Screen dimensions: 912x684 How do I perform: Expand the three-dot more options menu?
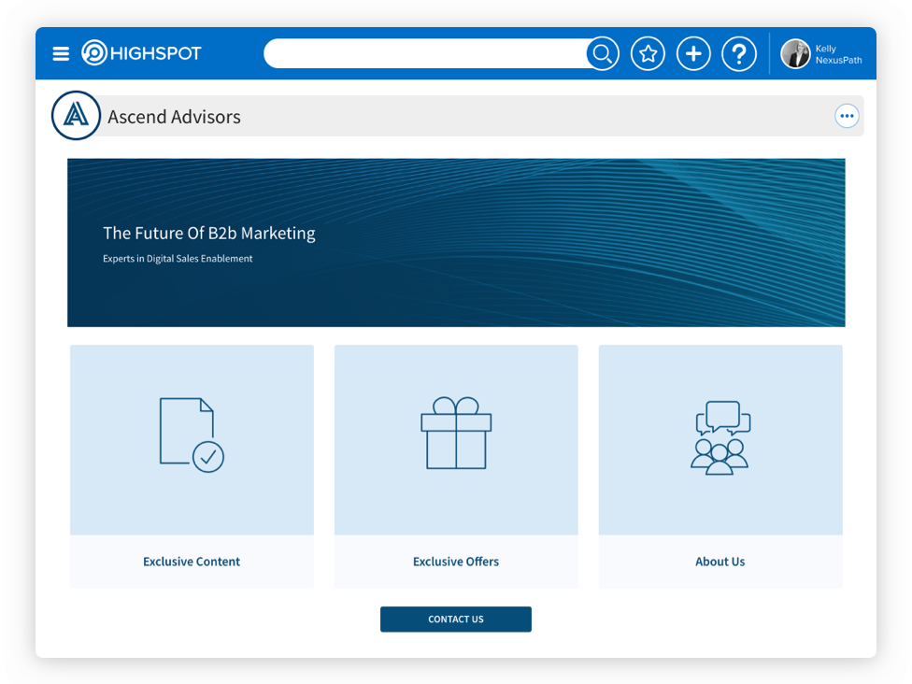pyautogui.click(x=847, y=117)
